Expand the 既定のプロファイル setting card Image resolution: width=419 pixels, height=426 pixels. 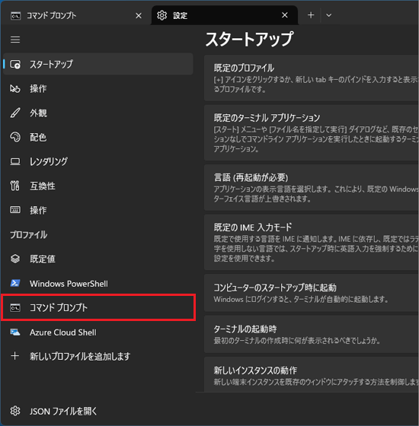[x=312, y=78]
